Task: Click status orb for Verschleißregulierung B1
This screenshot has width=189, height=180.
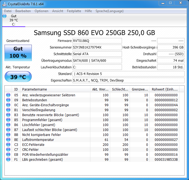Action: [8, 110]
